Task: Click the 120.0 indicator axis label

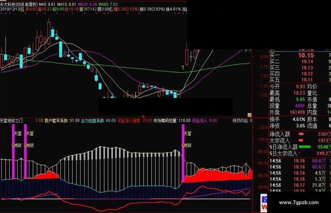Action: point(263,128)
